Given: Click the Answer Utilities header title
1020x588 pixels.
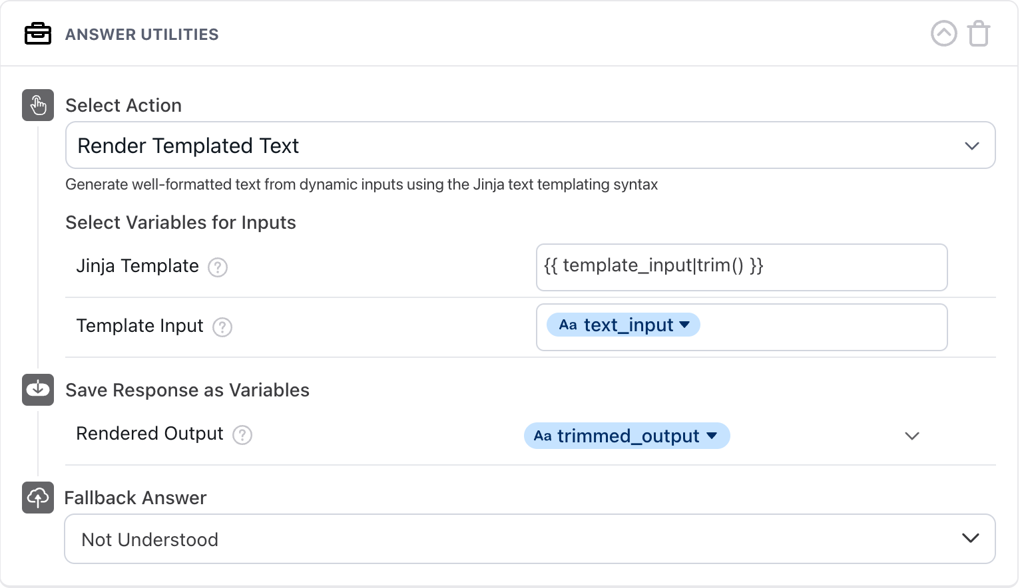Looking at the screenshot, I should (142, 35).
